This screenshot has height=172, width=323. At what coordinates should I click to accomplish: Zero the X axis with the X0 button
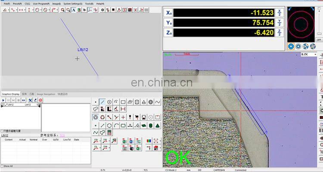(168, 13)
